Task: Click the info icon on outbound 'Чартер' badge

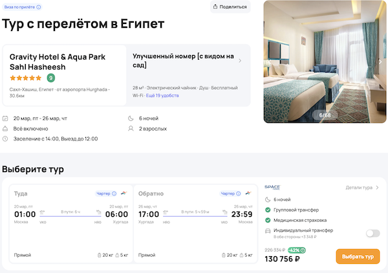Action: pos(114,193)
